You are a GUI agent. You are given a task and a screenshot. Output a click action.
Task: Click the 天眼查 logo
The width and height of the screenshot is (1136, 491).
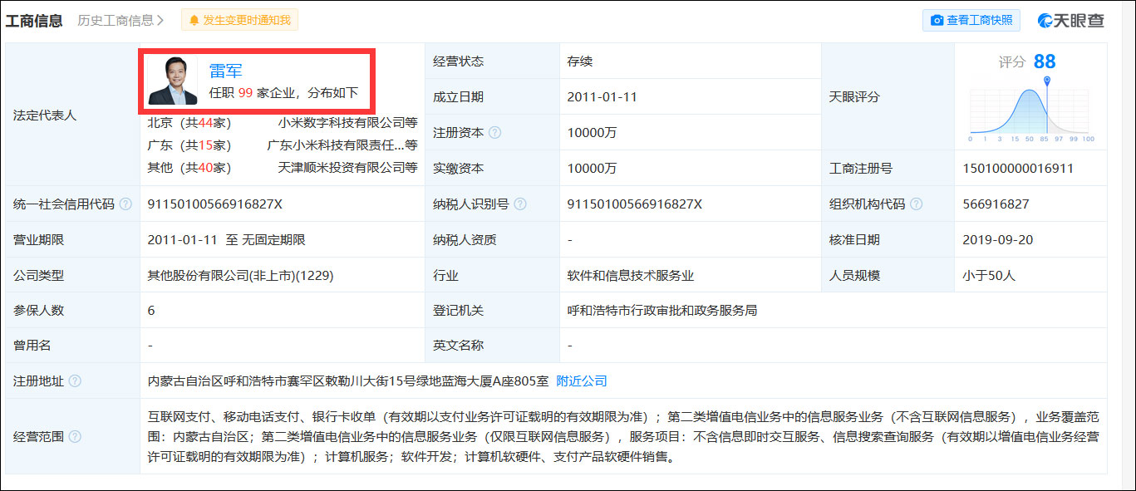1071,21
